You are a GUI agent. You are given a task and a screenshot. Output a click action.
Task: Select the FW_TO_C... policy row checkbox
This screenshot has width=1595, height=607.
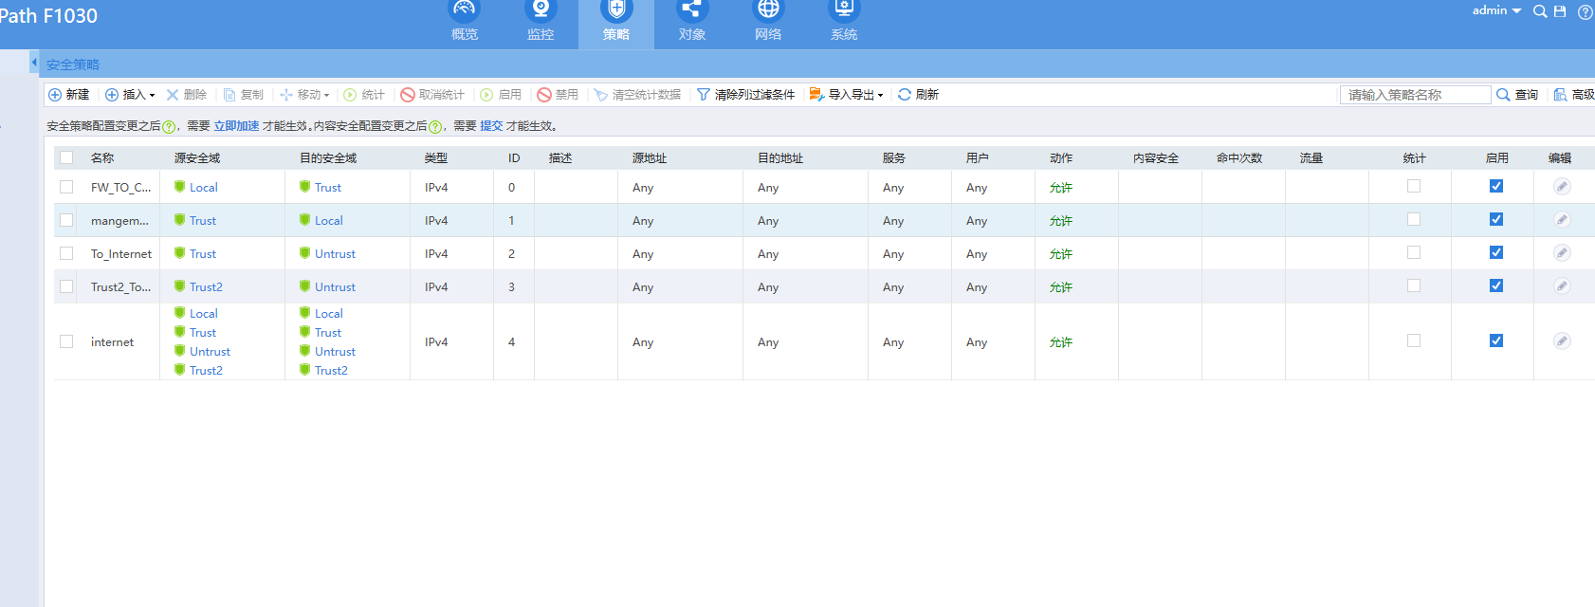click(x=66, y=187)
